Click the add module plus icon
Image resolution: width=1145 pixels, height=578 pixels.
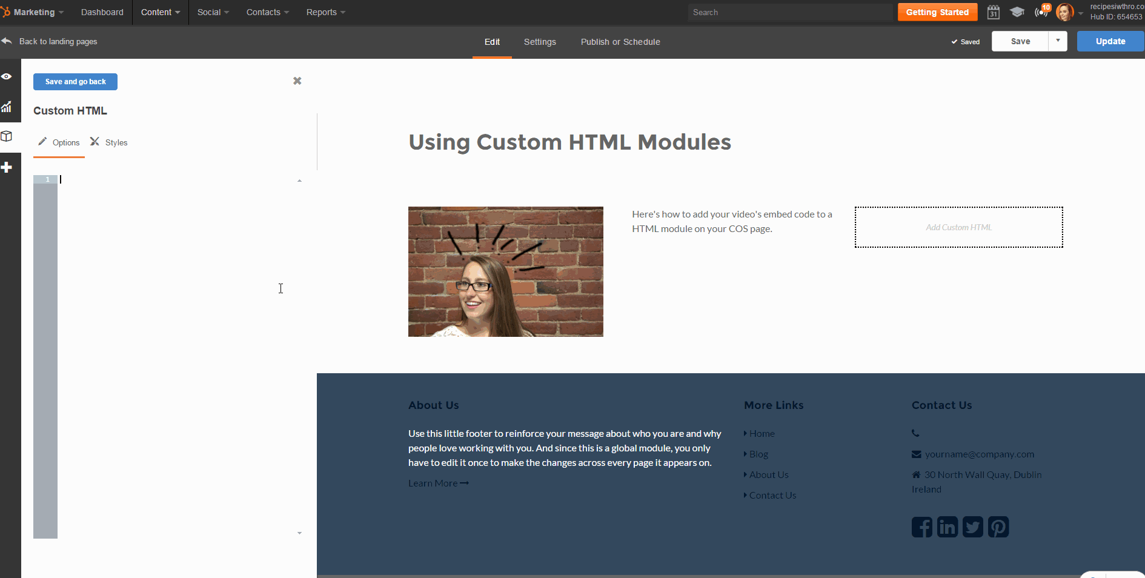coord(7,167)
